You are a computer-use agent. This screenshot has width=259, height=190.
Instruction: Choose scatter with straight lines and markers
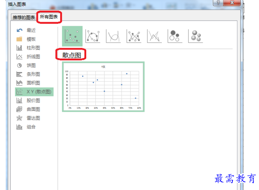(x=134, y=36)
